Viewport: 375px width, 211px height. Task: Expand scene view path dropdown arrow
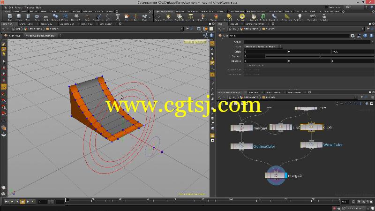point(181,29)
